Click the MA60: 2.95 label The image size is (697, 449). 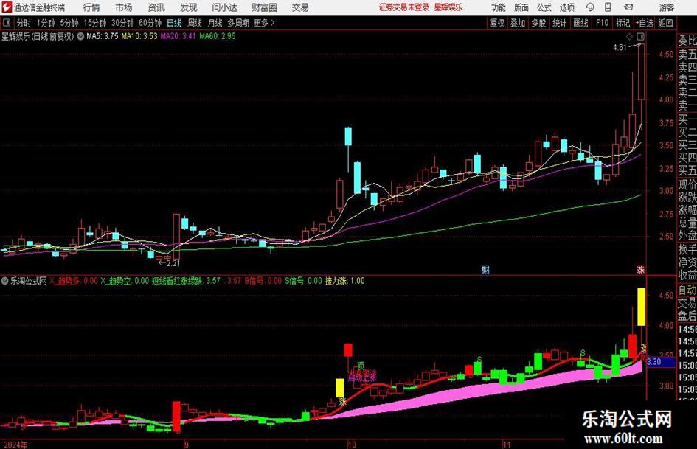(218, 36)
